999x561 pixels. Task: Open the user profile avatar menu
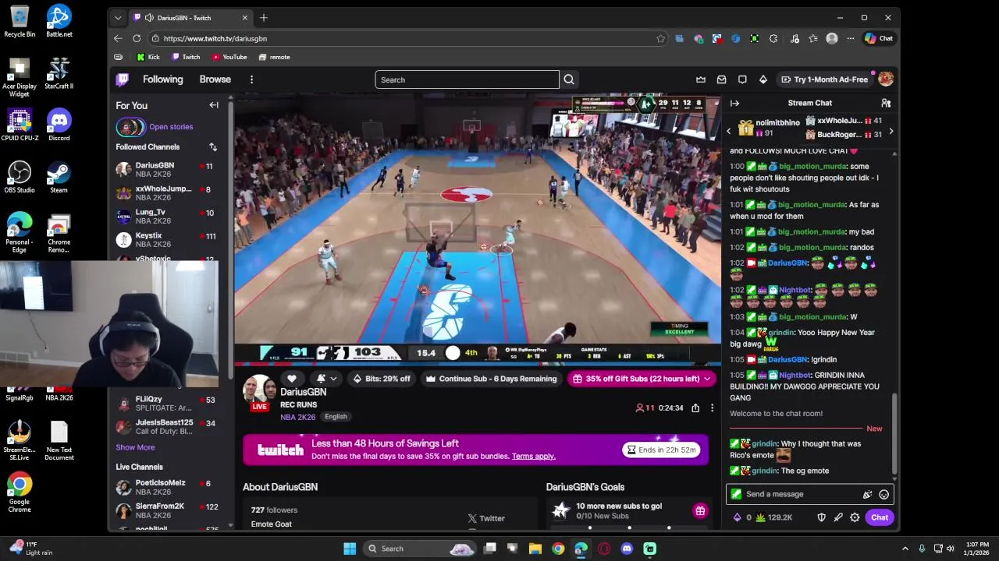[x=886, y=79]
